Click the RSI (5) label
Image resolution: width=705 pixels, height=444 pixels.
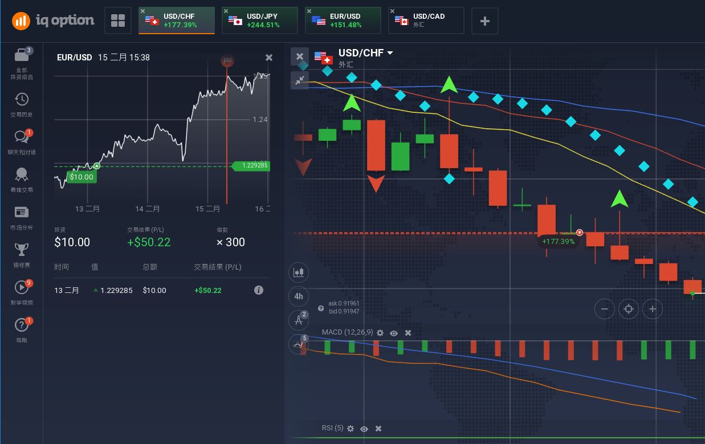(x=332, y=428)
